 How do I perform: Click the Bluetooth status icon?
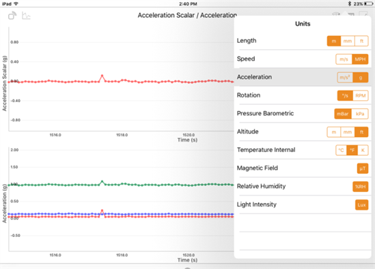[350, 3]
